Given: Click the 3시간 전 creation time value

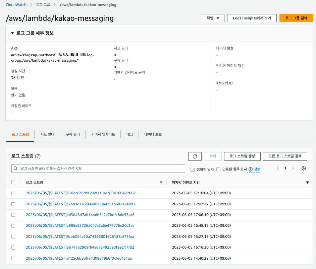Looking at the screenshot, I should [17, 78].
